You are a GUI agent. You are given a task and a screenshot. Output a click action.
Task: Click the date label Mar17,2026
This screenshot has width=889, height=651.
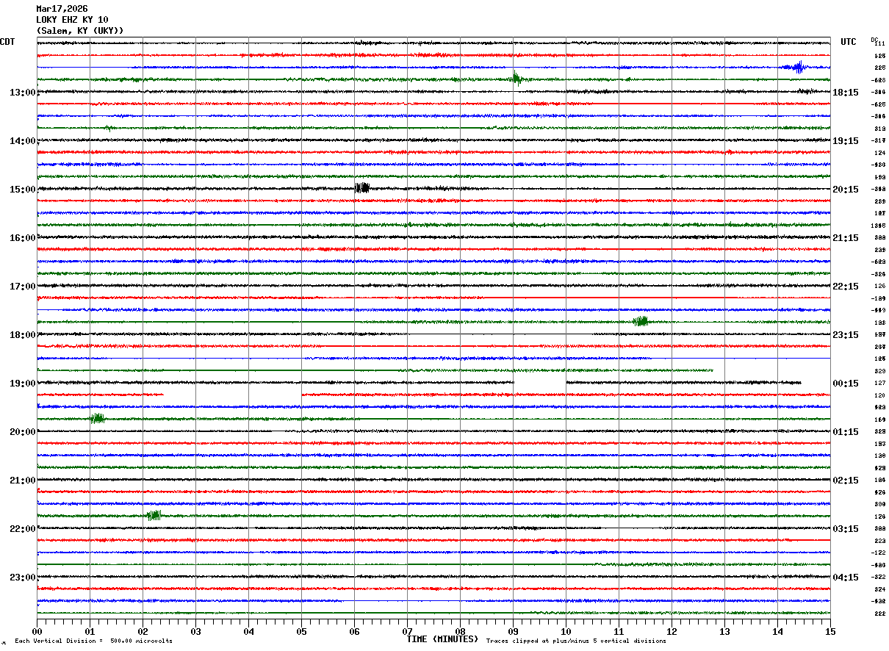click(62, 9)
